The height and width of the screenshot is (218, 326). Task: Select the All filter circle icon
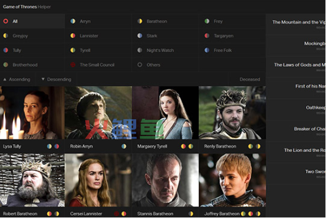coord(6,21)
